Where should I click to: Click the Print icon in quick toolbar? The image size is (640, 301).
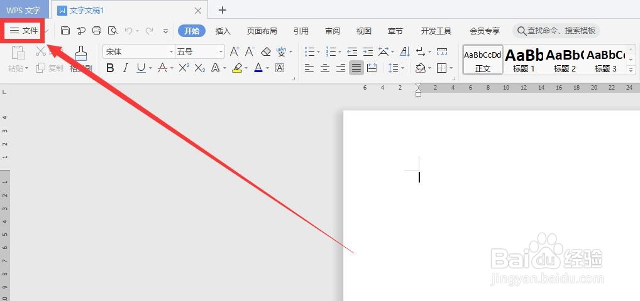click(x=97, y=31)
